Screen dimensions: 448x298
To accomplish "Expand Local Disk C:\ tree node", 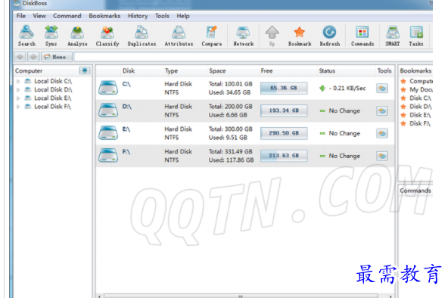I will [18, 82].
